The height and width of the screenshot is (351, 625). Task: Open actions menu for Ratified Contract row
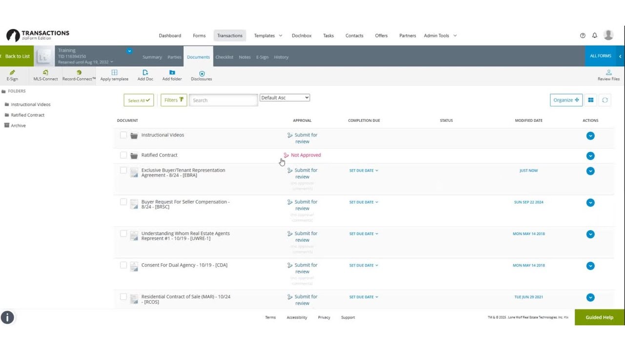590,156
